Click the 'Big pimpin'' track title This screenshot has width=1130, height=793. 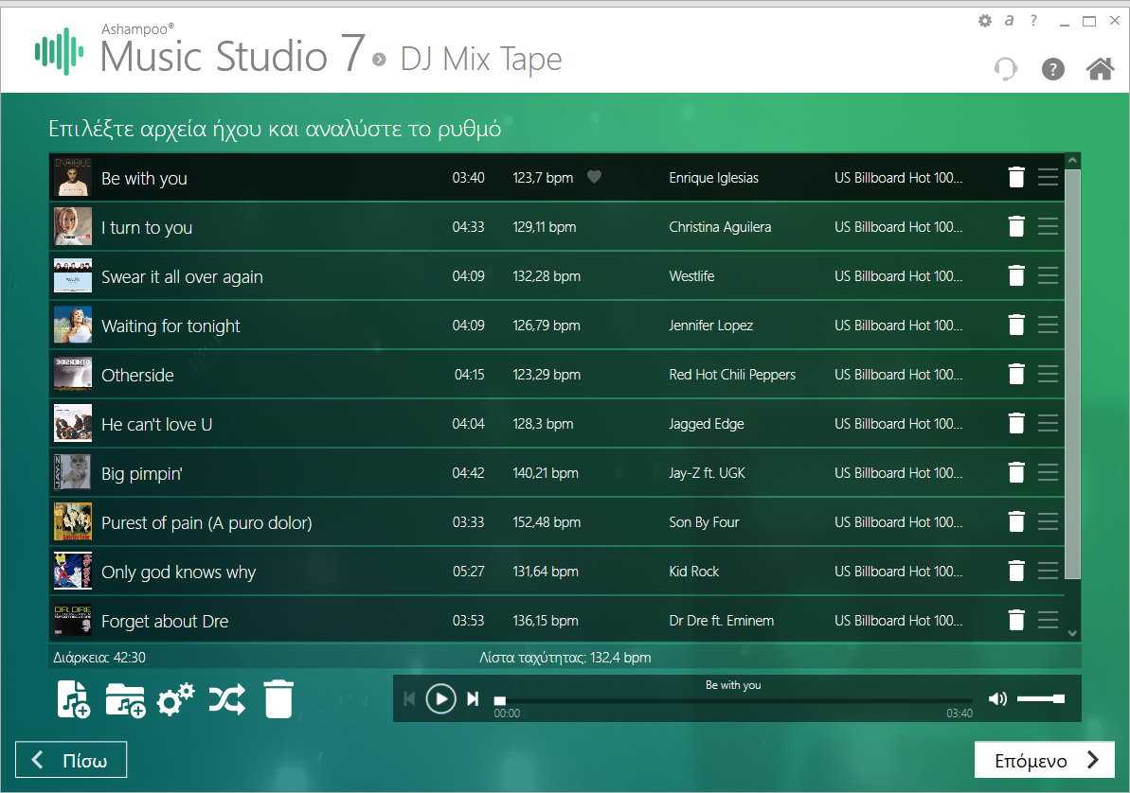click(141, 474)
